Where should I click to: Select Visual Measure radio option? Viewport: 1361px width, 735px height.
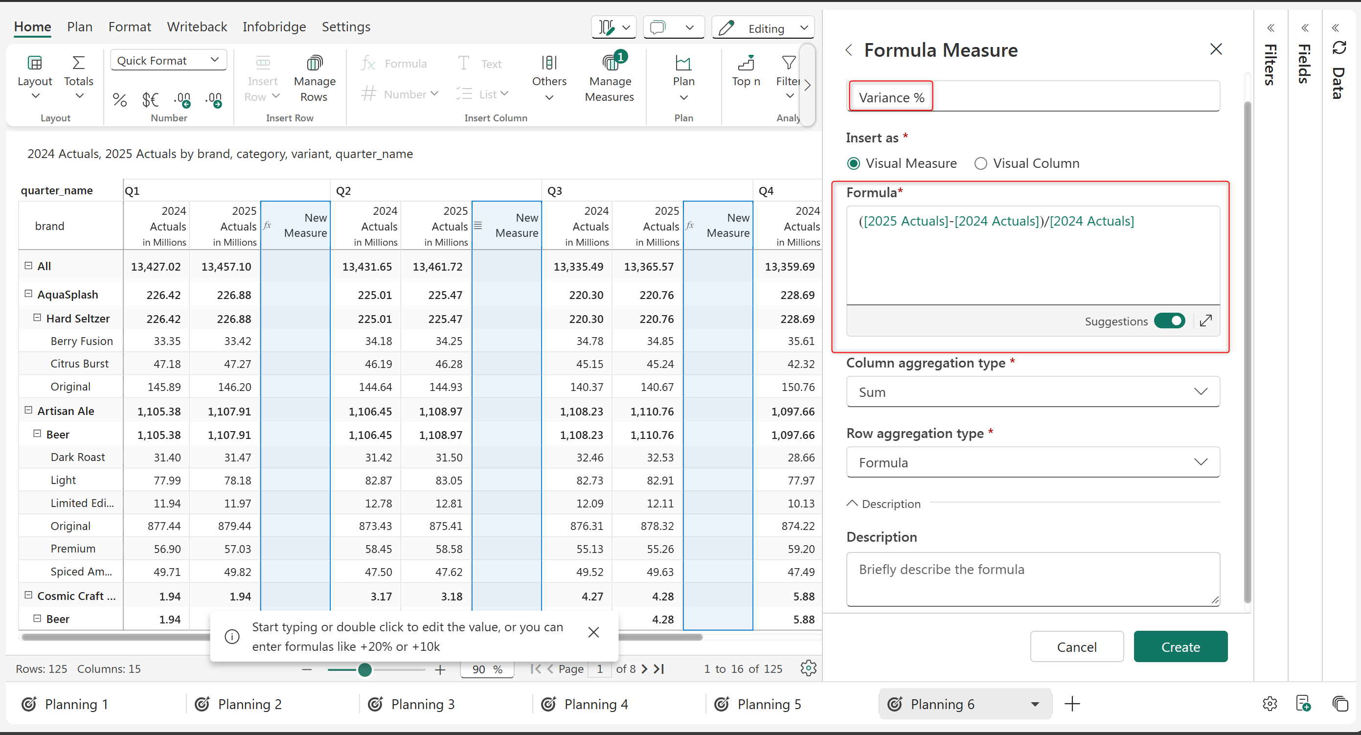click(x=853, y=164)
